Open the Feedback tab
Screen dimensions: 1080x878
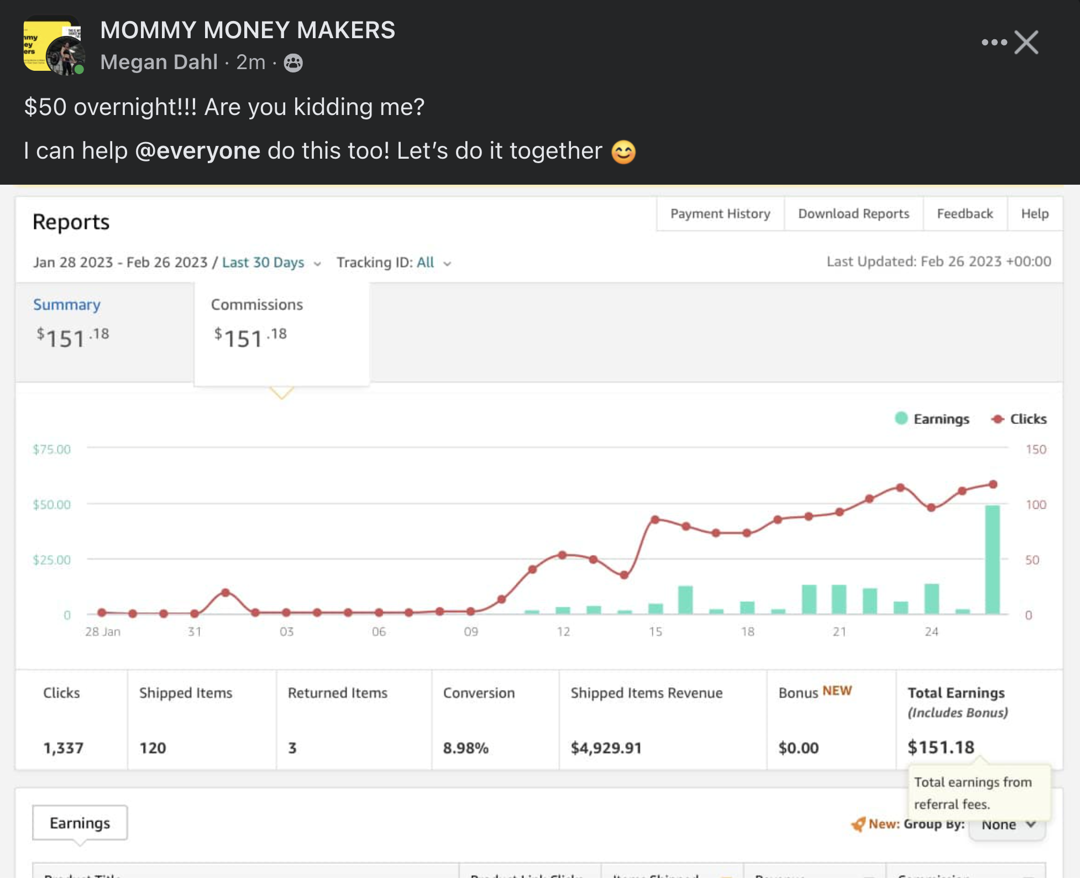coord(964,214)
